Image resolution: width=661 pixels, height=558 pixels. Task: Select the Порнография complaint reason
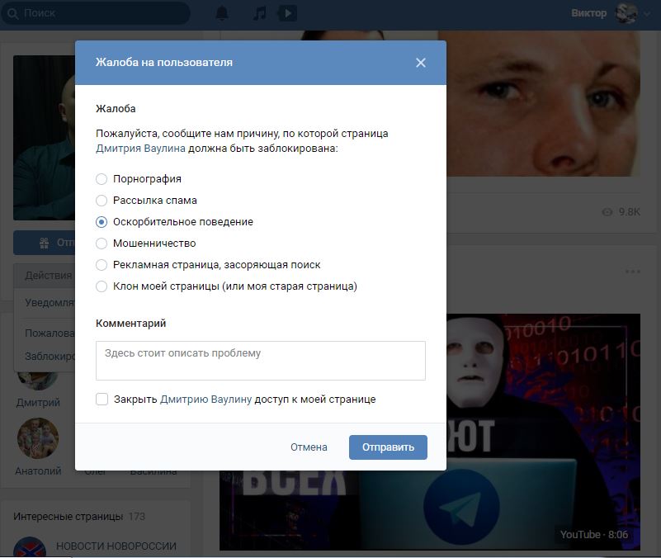139,179
